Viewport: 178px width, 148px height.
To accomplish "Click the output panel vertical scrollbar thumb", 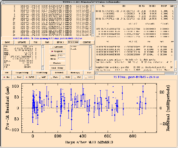I will tap(176, 65).
